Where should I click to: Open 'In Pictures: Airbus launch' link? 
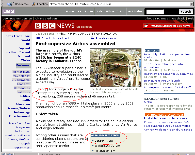coord(162,81)
